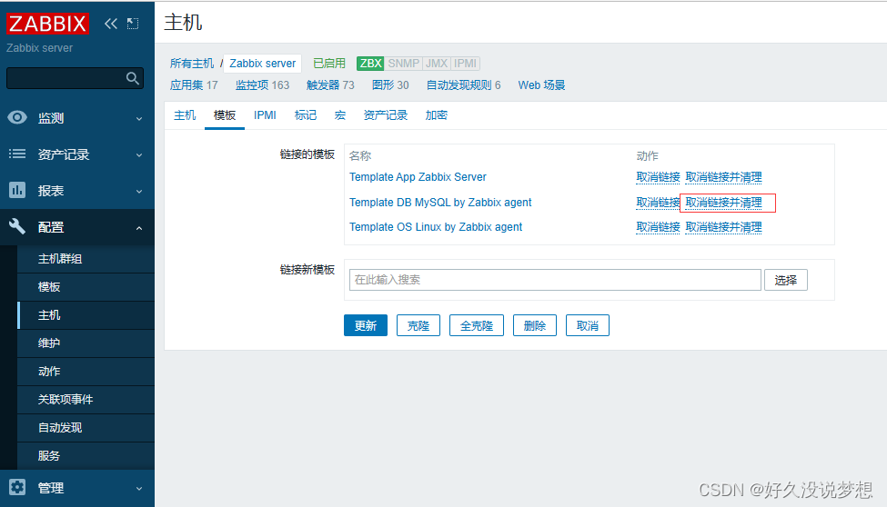Click 取消链接 for Template App Zabbix Server
This screenshot has width=887, height=507.
658,177
